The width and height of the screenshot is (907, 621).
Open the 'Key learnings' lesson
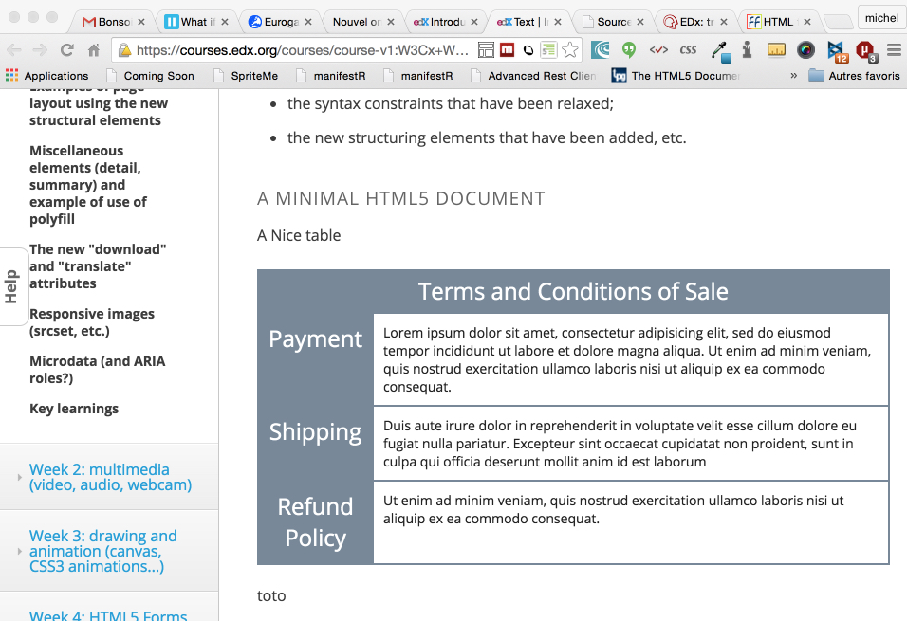point(74,409)
